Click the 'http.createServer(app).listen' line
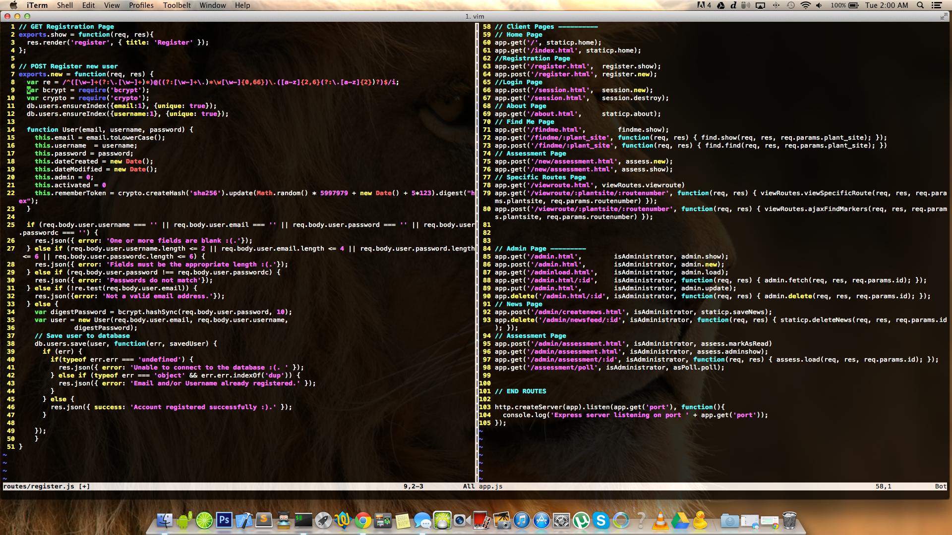This screenshot has height=535, width=952. coord(610,407)
